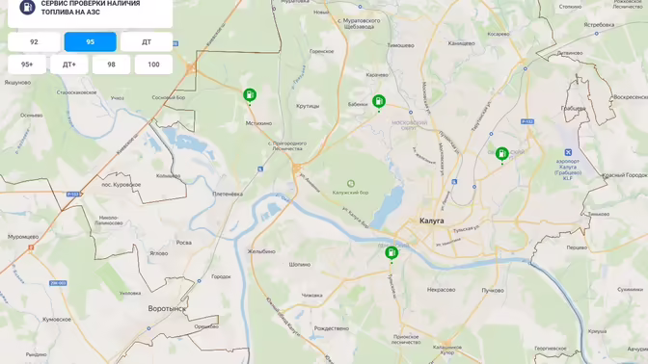This screenshot has height=364, width=648.
Task: Click the Муромцево label
Action: pyautogui.click(x=23, y=237)
